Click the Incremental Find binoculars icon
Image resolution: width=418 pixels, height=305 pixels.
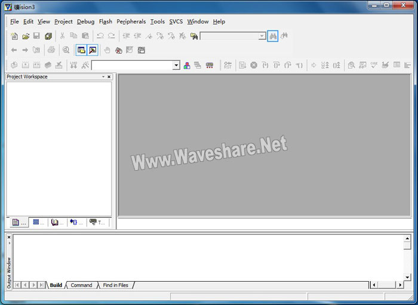[x=284, y=36]
